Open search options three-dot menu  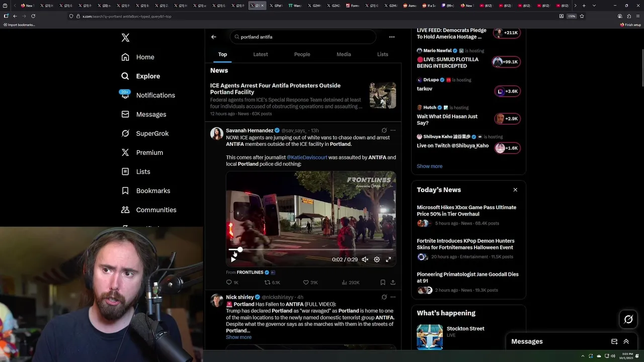(391, 37)
